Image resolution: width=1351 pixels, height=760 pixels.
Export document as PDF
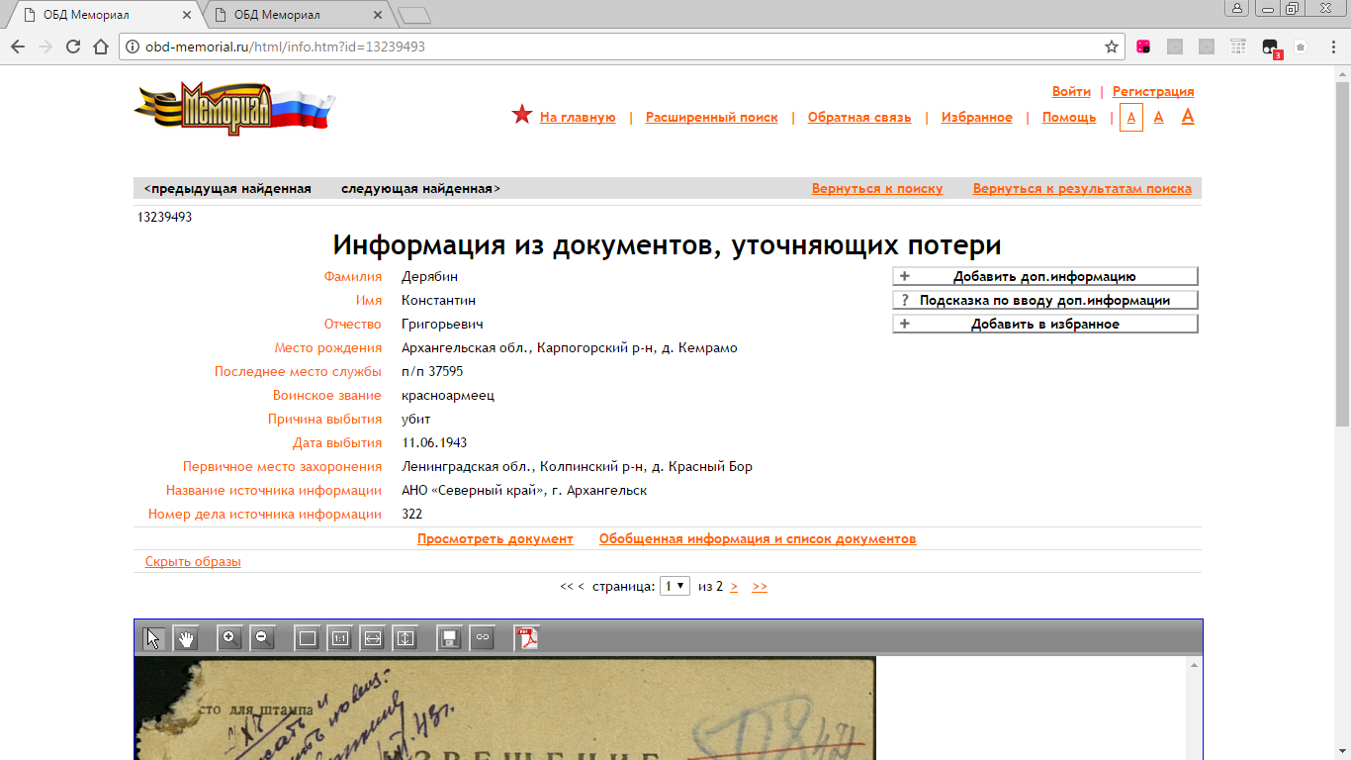click(528, 638)
